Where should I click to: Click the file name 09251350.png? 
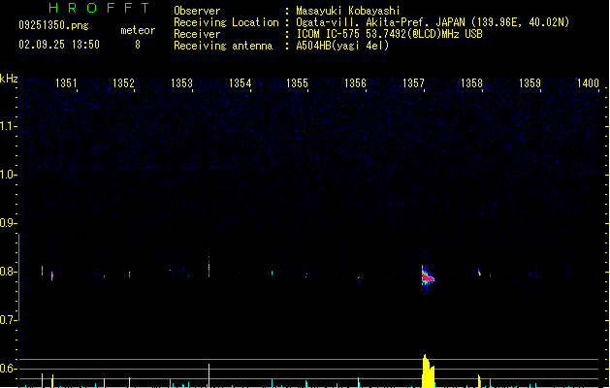click(x=53, y=25)
